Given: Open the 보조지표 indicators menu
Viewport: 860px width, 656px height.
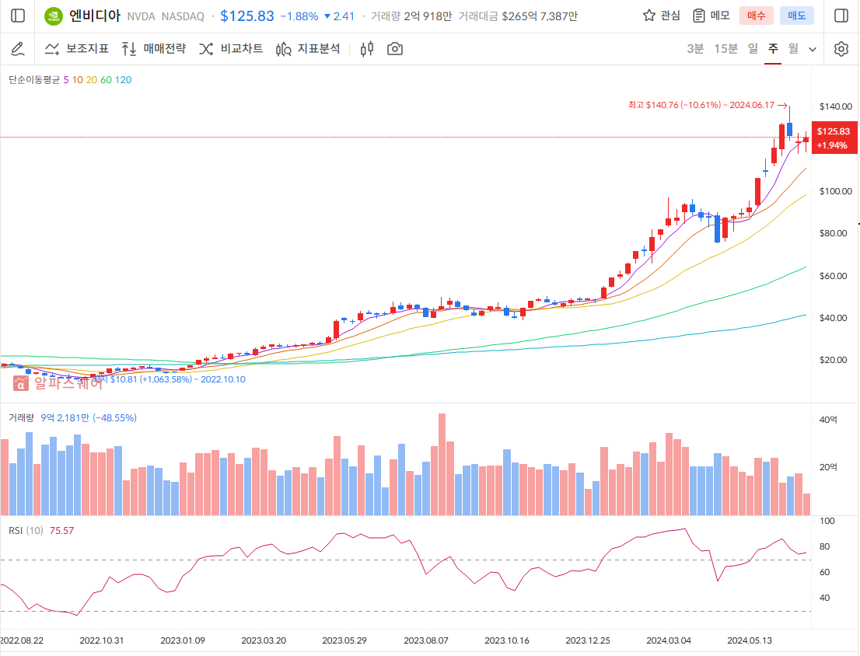Looking at the screenshot, I should 77,49.
